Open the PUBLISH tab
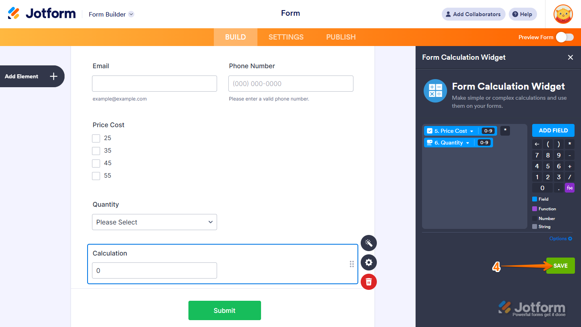The height and width of the screenshot is (327, 581). (x=341, y=37)
